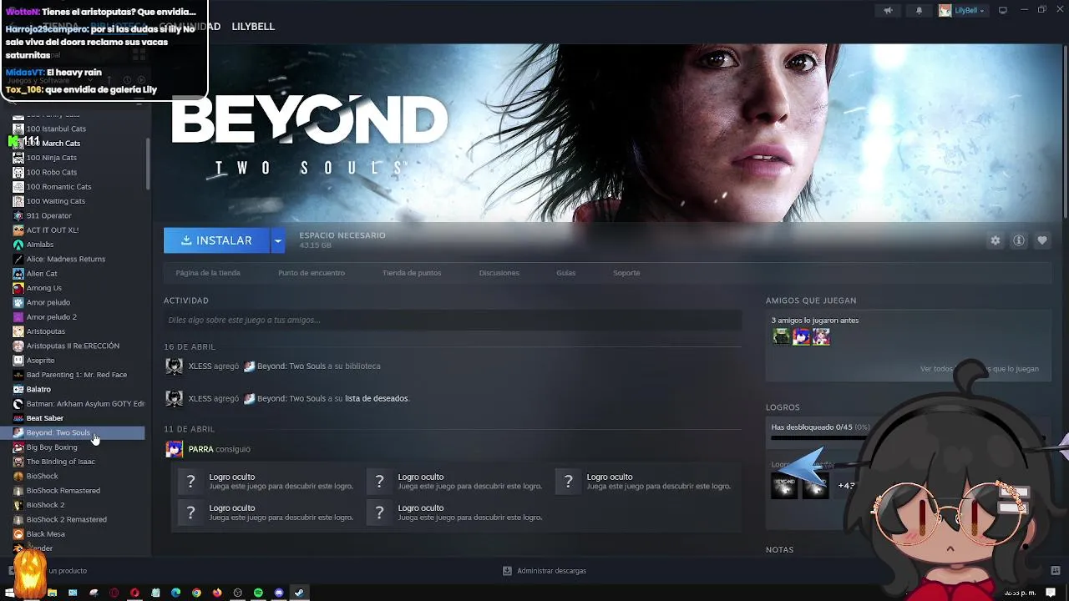Open Soporte tab
1069x601 pixels.
(x=626, y=273)
